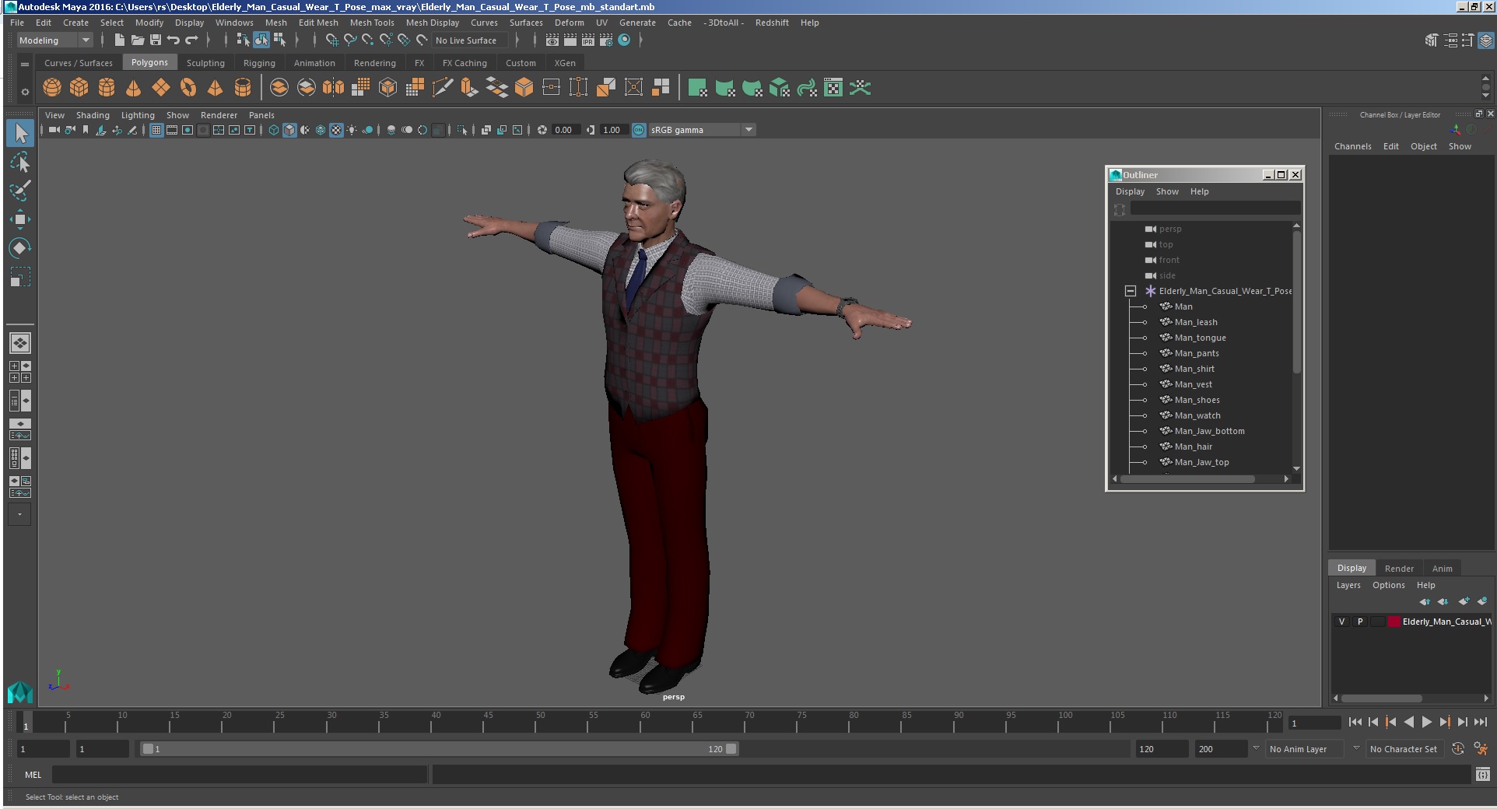Open Render Settings icon
This screenshot has width=1497, height=809.
[606, 40]
